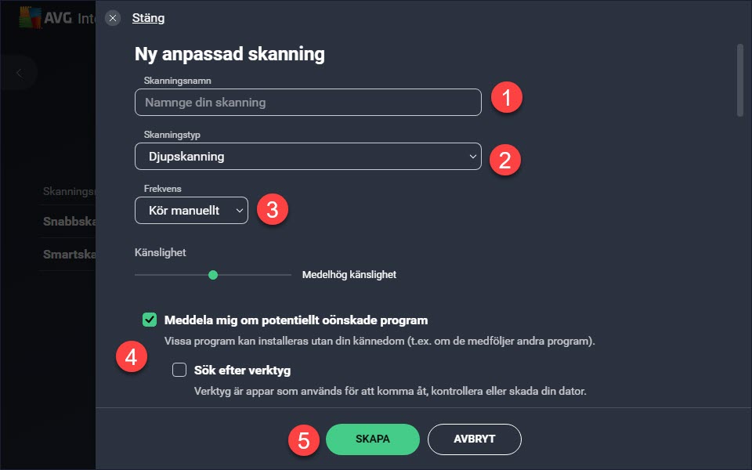
Task: Select Snabbskanning in the background list
Action: [70, 221]
